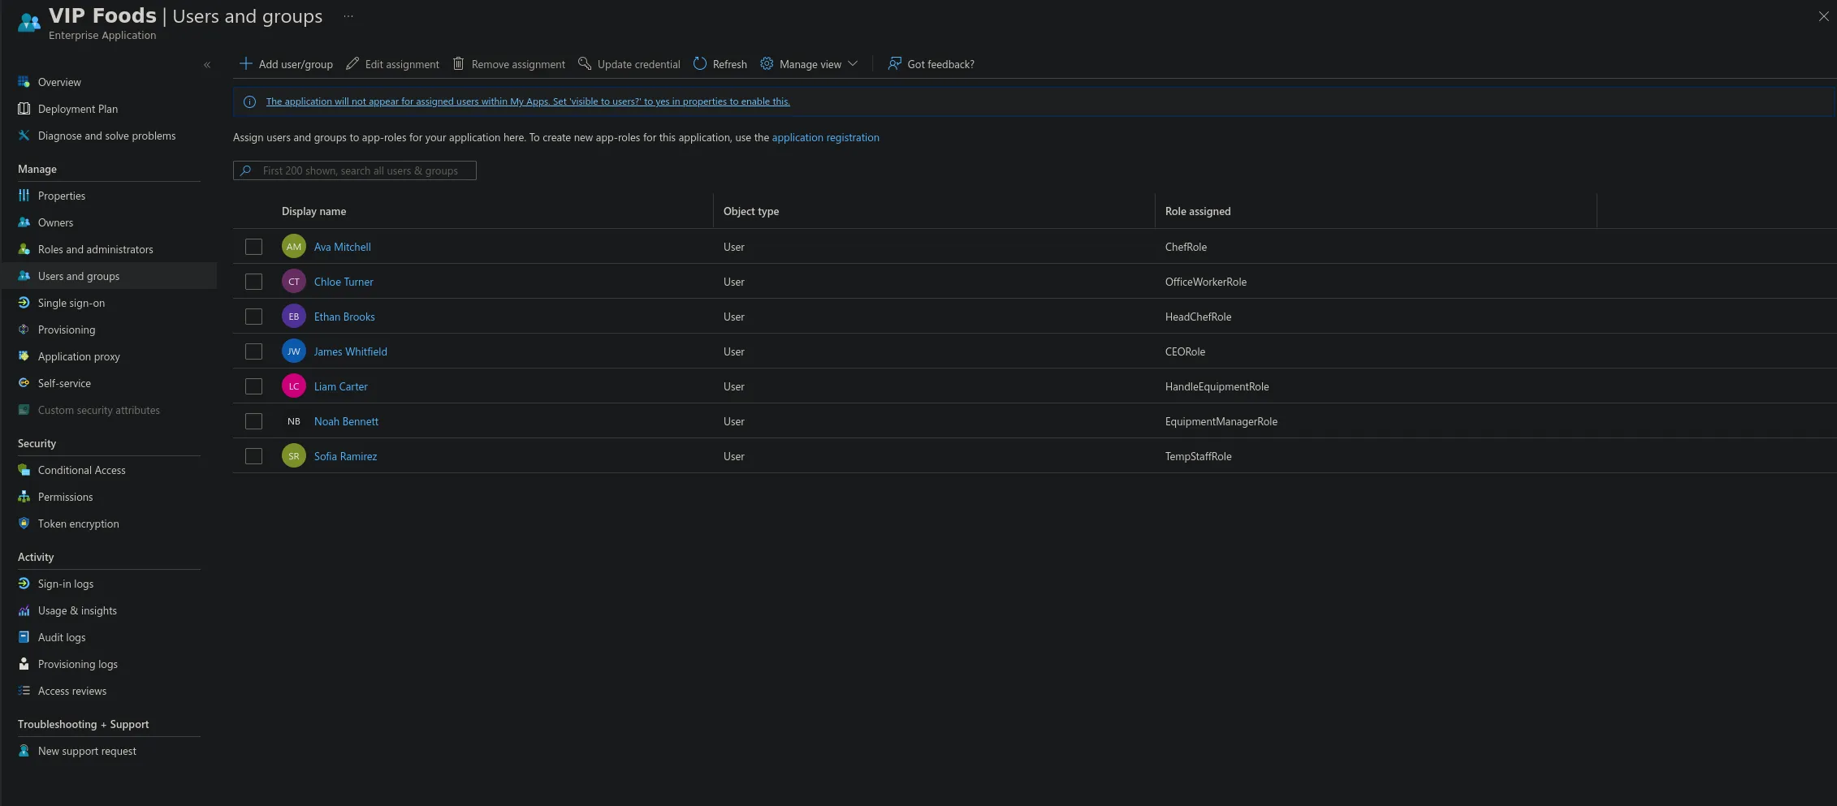
Task: Open the My Apps visibility notice link
Action: point(528,101)
